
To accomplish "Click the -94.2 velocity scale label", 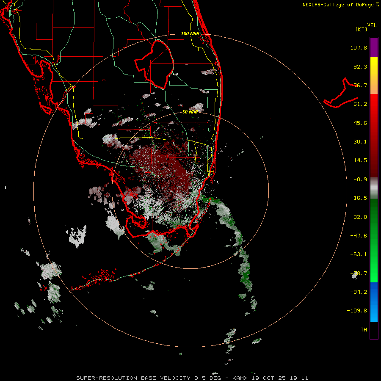I will [x=359, y=292].
